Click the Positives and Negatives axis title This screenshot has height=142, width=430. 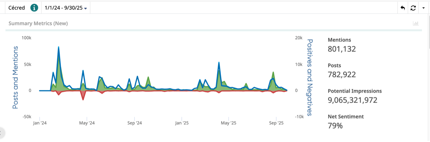pos(310,77)
